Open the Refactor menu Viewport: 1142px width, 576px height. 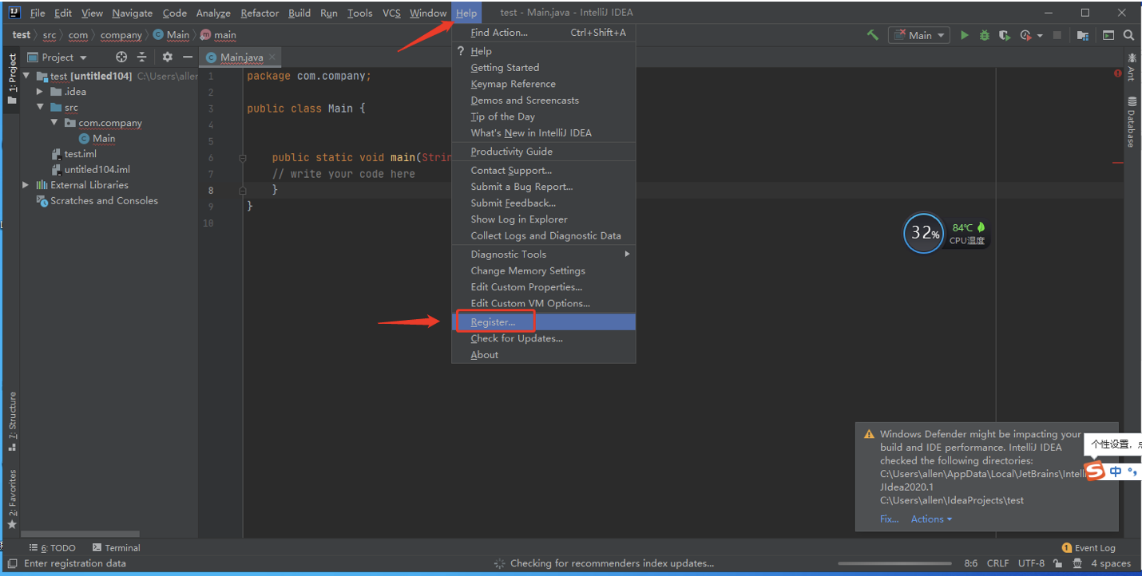260,13
